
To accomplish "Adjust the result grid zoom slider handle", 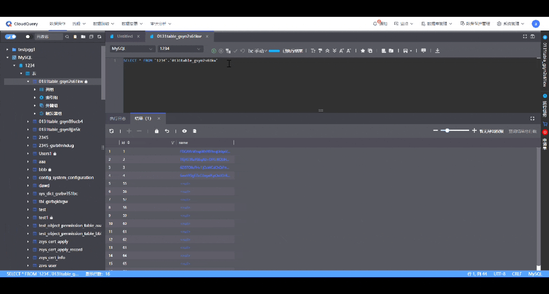I will click(x=447, y=131).
